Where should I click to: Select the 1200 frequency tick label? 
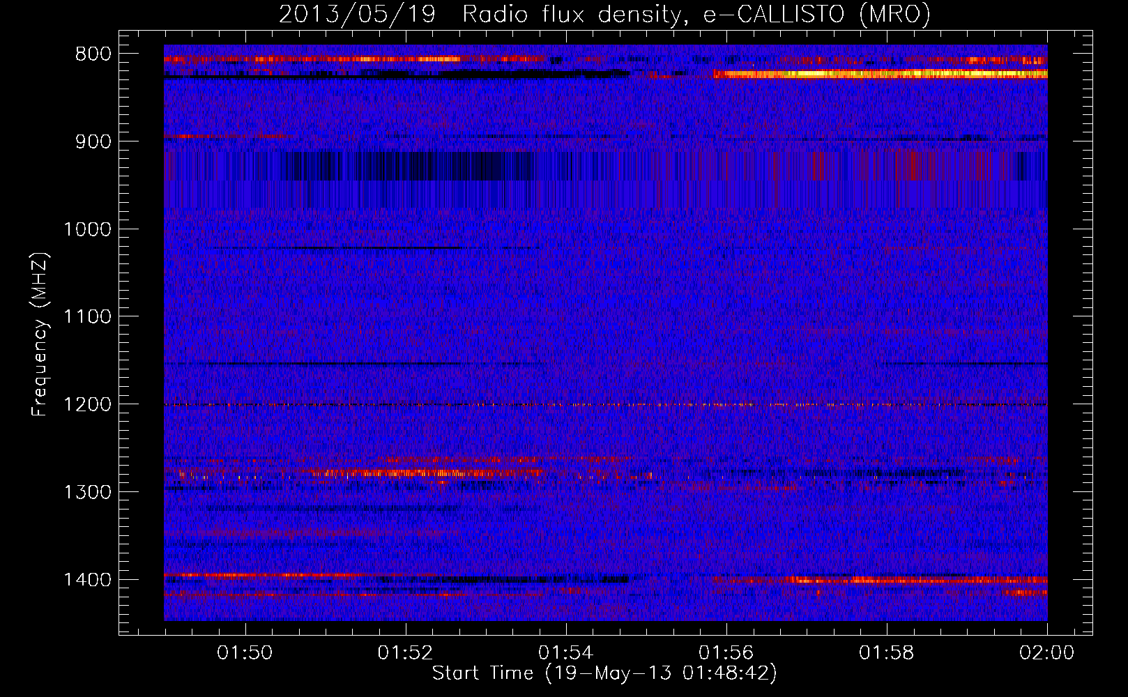[x=87, y=405]
